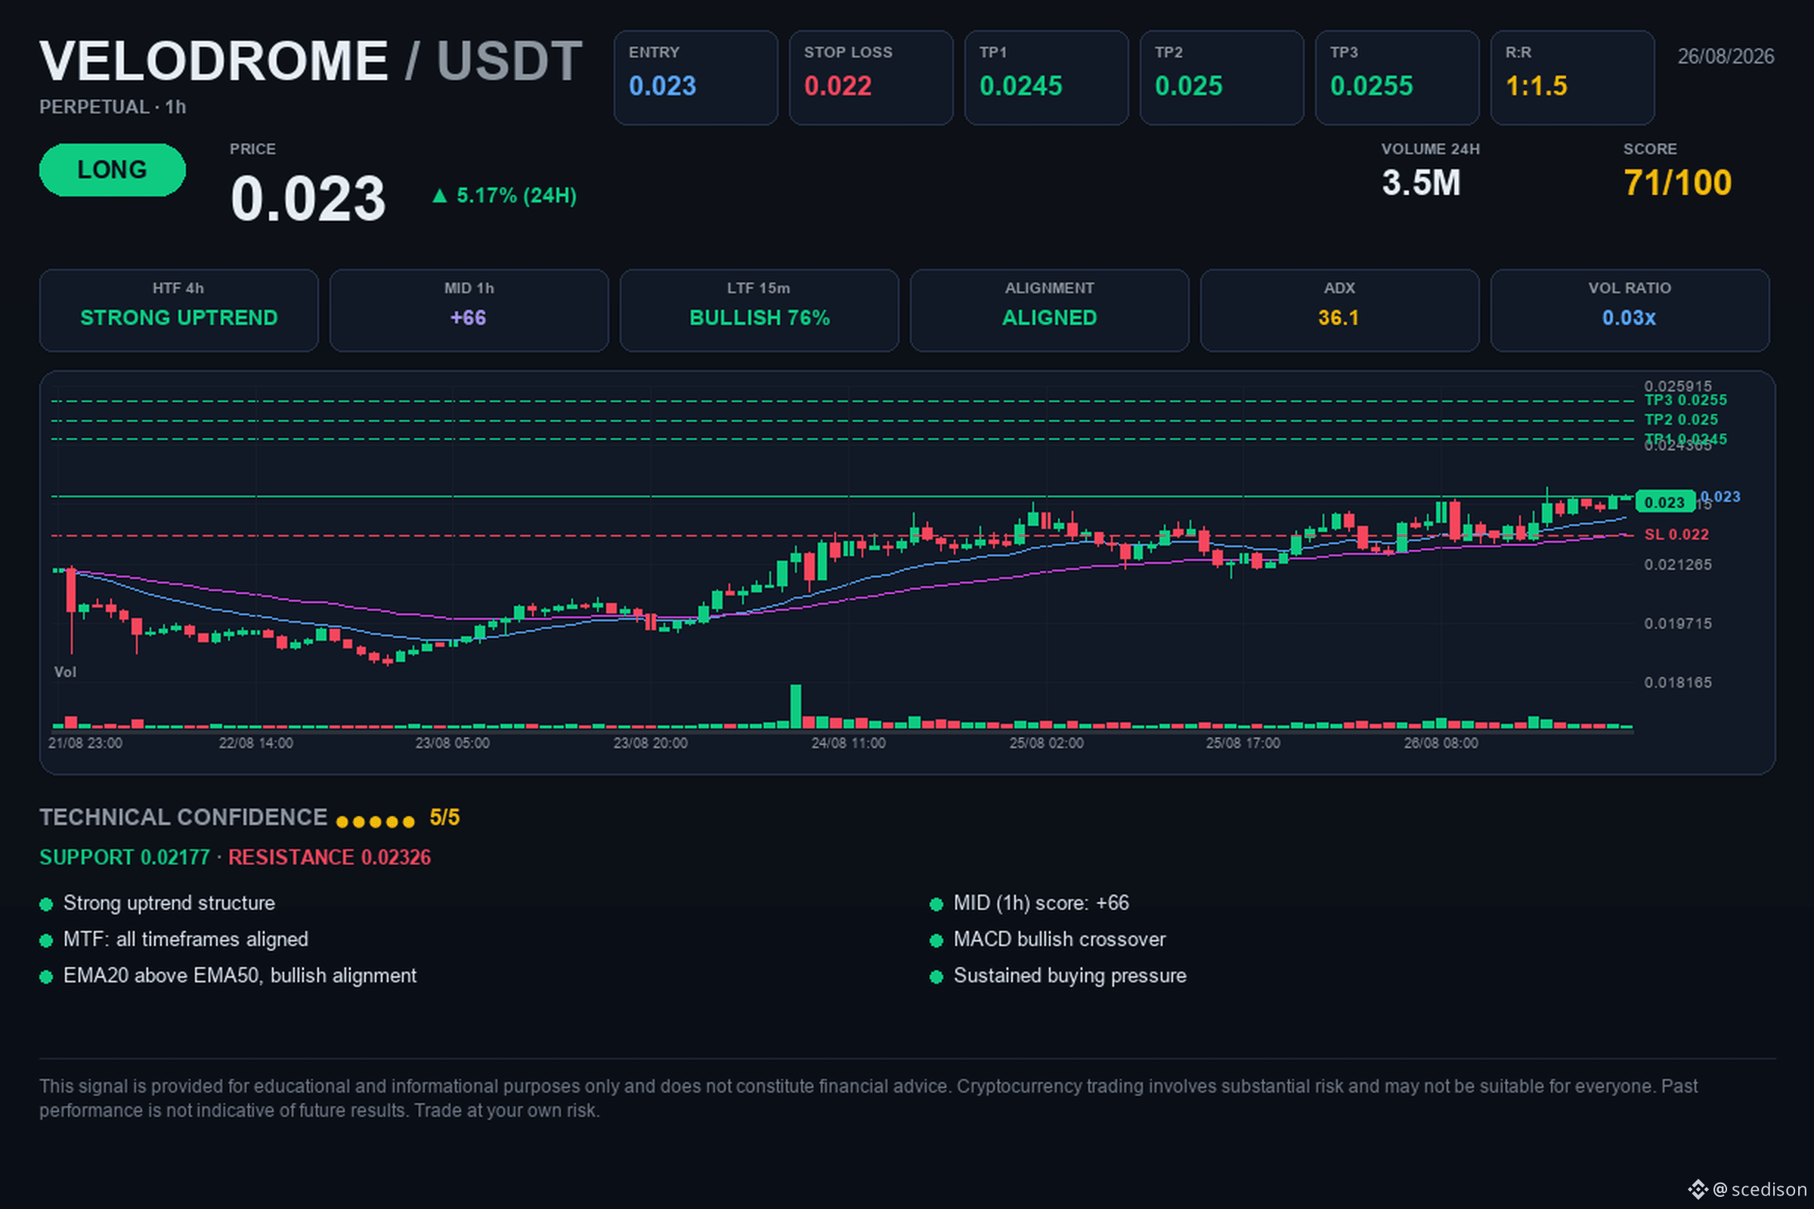Click the MID 1h +66 card

tap(469, 310)
